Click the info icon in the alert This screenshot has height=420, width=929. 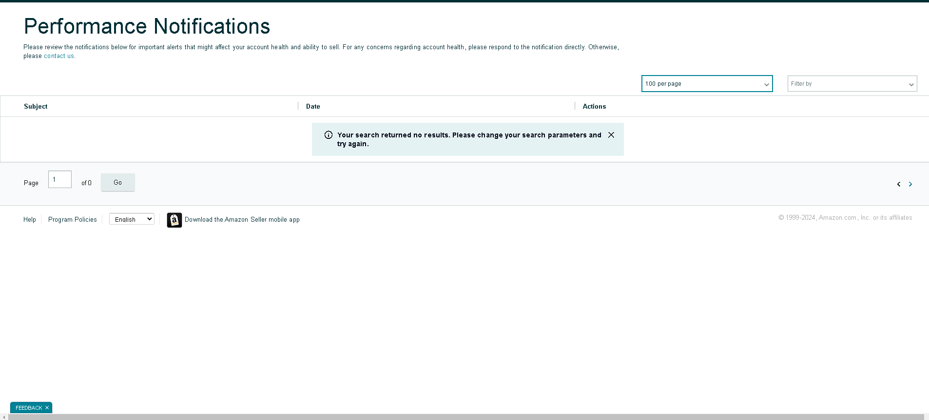click(329, 135)
